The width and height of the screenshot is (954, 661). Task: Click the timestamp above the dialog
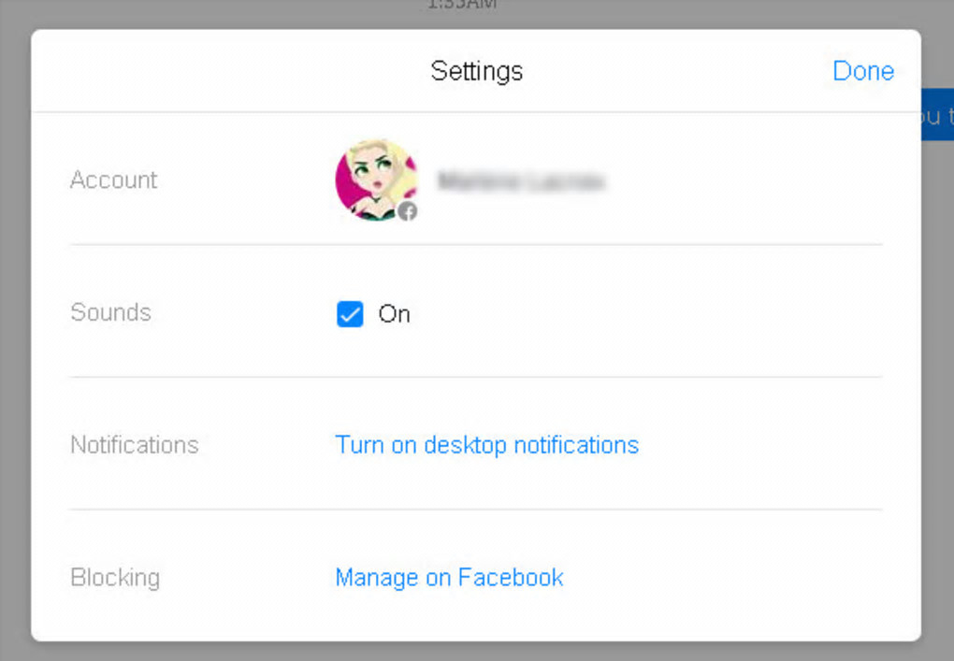click(x=461, y=5)
